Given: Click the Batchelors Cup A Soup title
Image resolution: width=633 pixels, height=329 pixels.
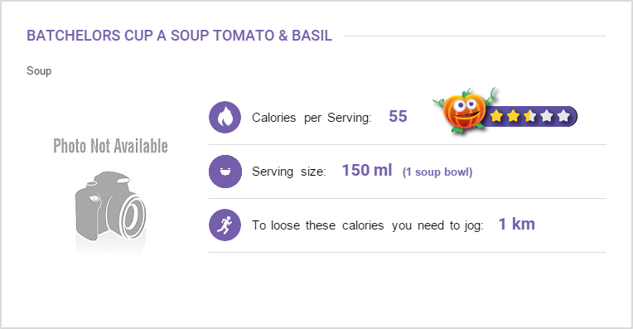Looking at the screenshot, I should (x=179, y=36).
